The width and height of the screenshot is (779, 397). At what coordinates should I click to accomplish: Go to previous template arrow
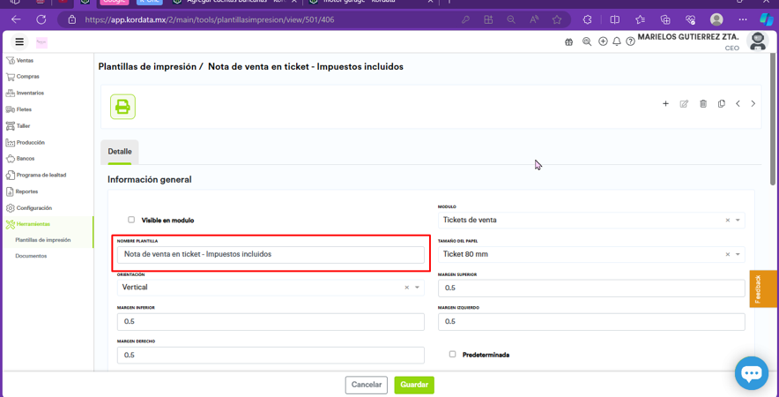[738, 104]
